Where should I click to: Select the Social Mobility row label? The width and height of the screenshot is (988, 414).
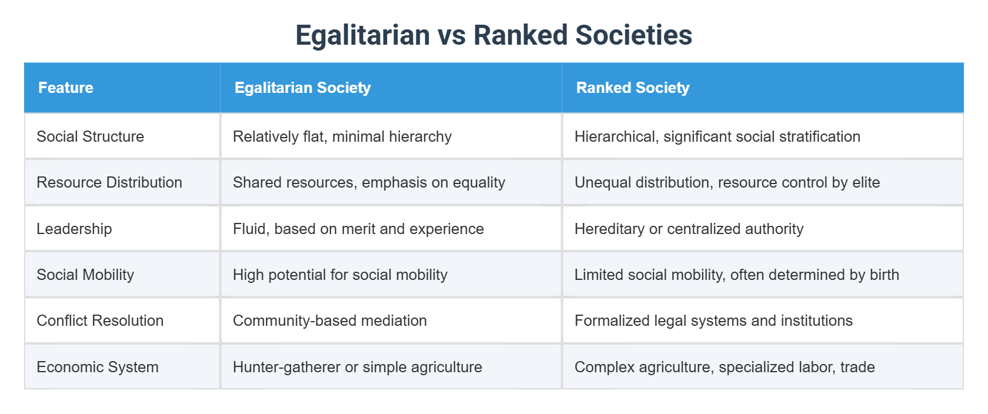(85, 275)
